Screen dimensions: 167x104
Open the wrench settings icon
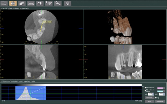pos(58,3)
